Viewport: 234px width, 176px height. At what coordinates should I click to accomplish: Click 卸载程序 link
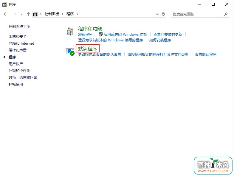tap(85, 35)
